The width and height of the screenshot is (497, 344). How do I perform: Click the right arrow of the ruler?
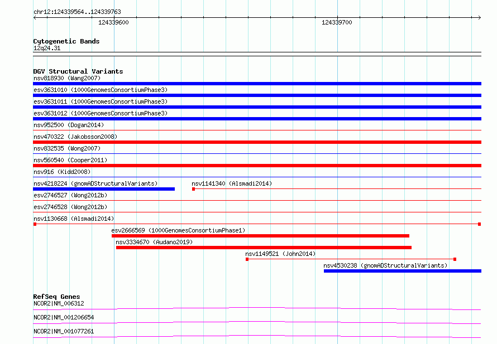click(480, 17)
